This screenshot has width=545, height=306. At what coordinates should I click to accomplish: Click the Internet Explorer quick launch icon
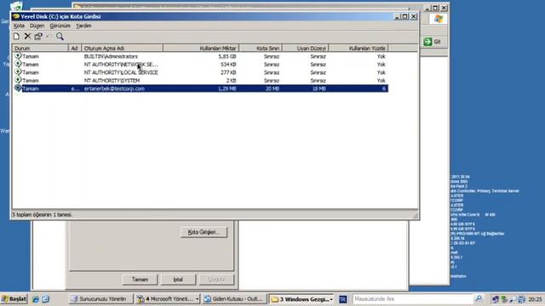pos(36,298)
